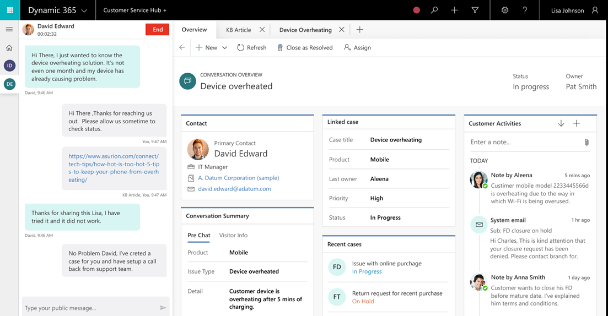Click the Enter a note field
This screenshot has height=316, width=608.
[525, 142]
